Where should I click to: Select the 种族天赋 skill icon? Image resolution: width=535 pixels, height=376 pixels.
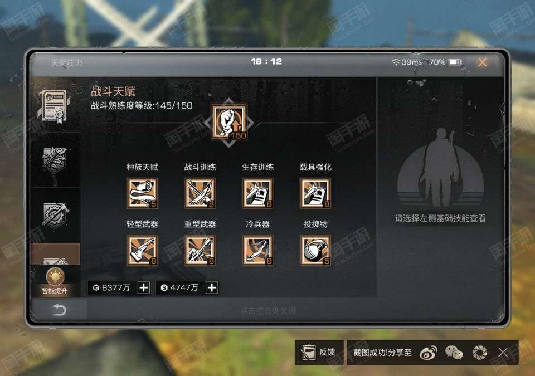(142, 193)
